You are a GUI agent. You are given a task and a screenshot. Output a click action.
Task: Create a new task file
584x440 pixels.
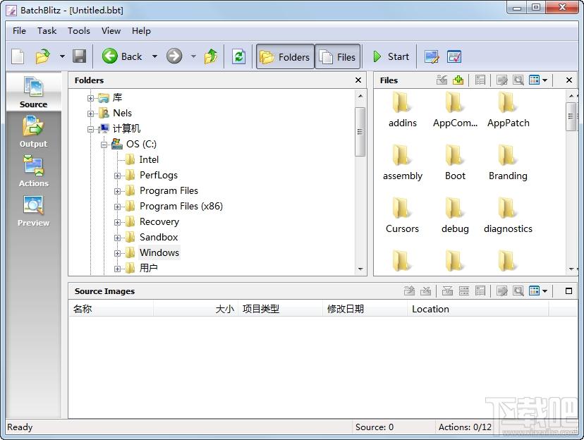(18, 57)
